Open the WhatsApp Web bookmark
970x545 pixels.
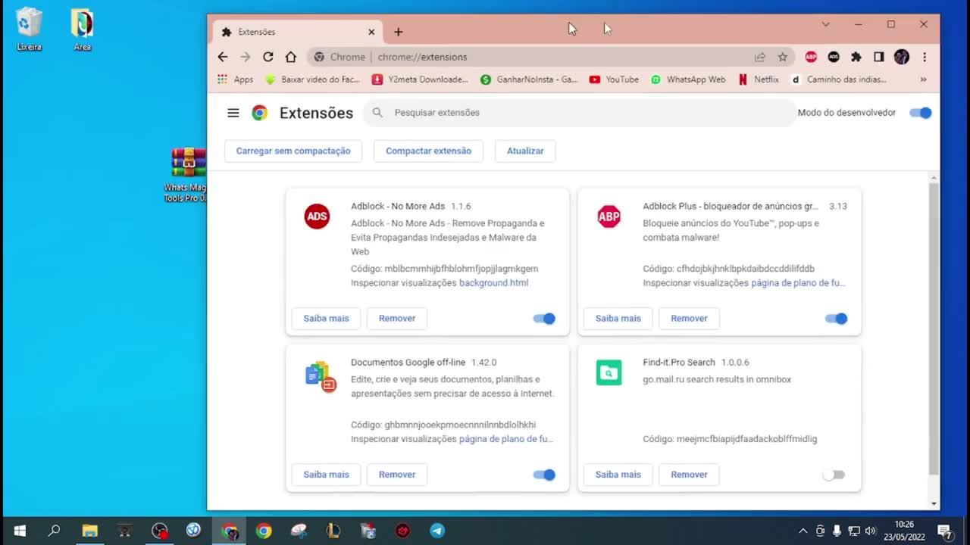(688, 79)
